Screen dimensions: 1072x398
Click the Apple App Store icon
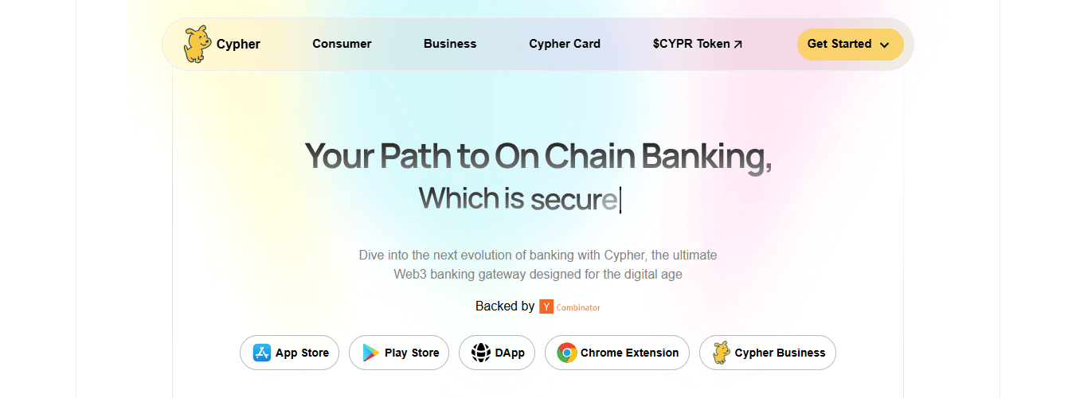262,353
